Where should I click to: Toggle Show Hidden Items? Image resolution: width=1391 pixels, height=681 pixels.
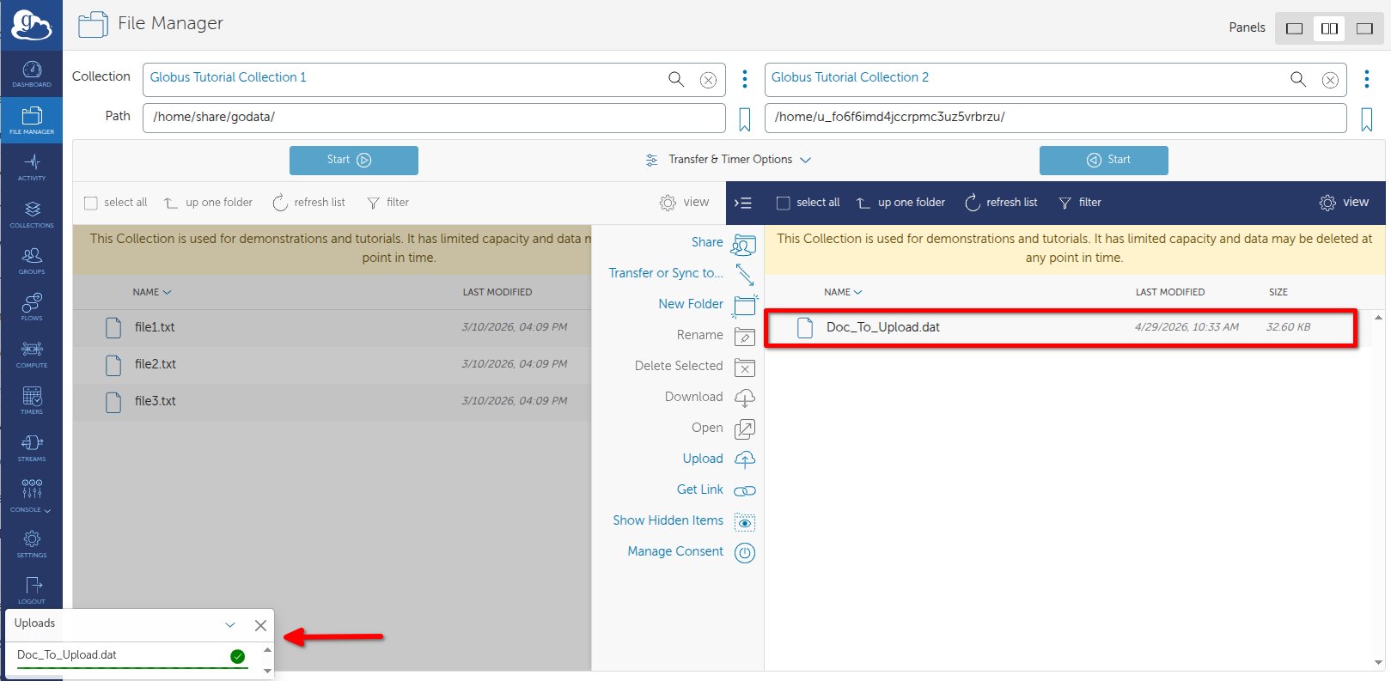pyautogui.click(x=684, y=520)
